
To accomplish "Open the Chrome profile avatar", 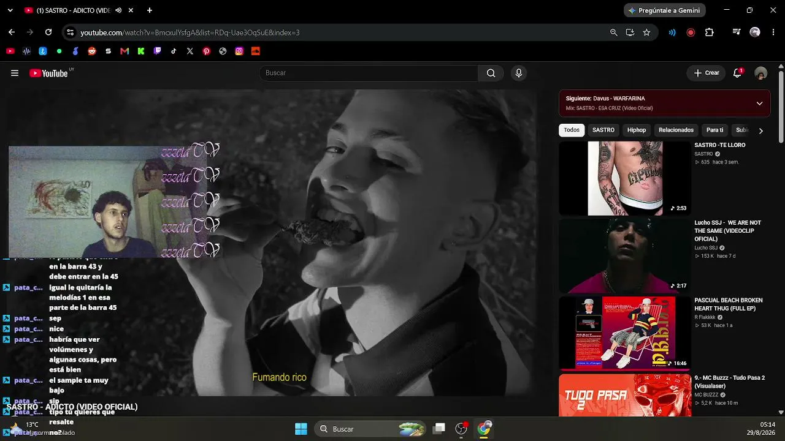I will coord(755,32).
